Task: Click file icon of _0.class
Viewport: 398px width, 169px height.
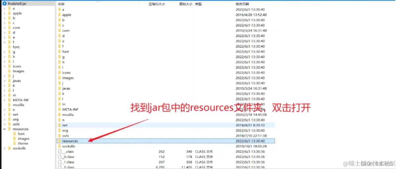Action: coord(60,157)
